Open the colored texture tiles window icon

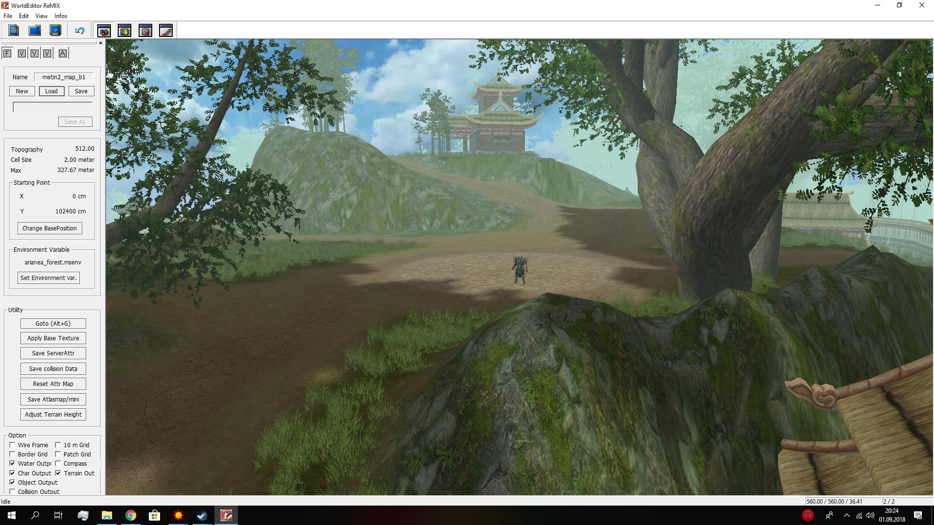point(125,31)
